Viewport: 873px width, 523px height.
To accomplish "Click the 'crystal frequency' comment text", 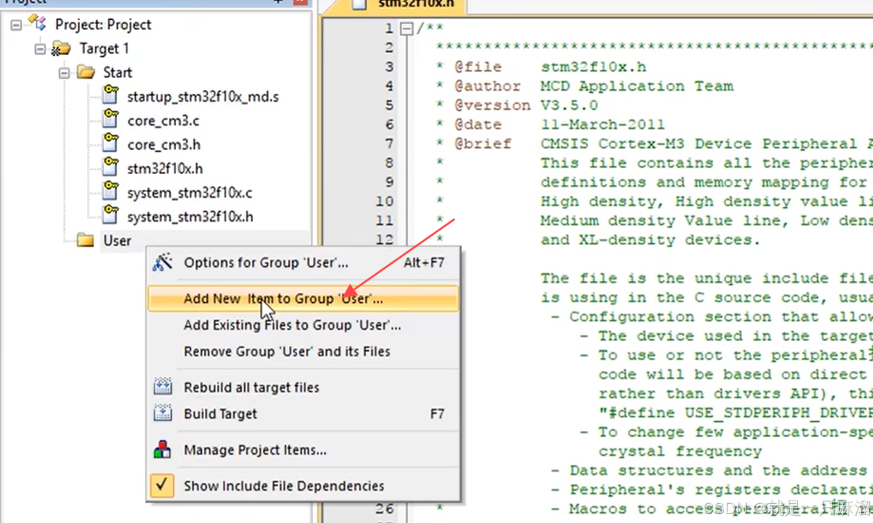I will point(680,451).
